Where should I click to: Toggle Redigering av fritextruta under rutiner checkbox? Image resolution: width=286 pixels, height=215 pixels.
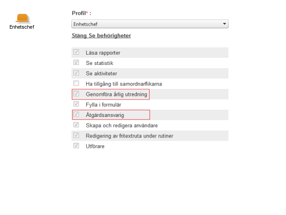(76, 135)
